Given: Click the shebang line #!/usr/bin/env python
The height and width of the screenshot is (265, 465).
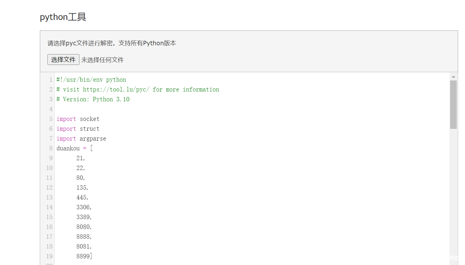Looking at the screenshot, I should [91, 79].
